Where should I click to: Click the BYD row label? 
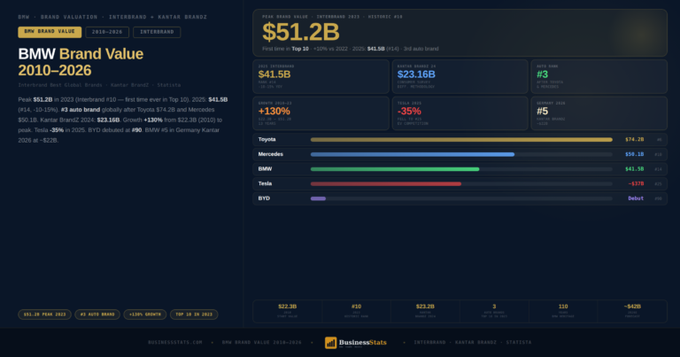(x=264, y=198)
